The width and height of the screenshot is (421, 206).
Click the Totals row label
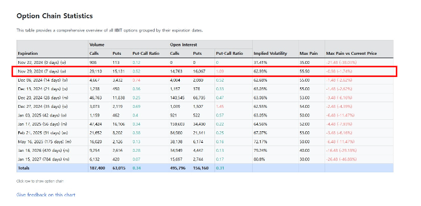[23, 168]
